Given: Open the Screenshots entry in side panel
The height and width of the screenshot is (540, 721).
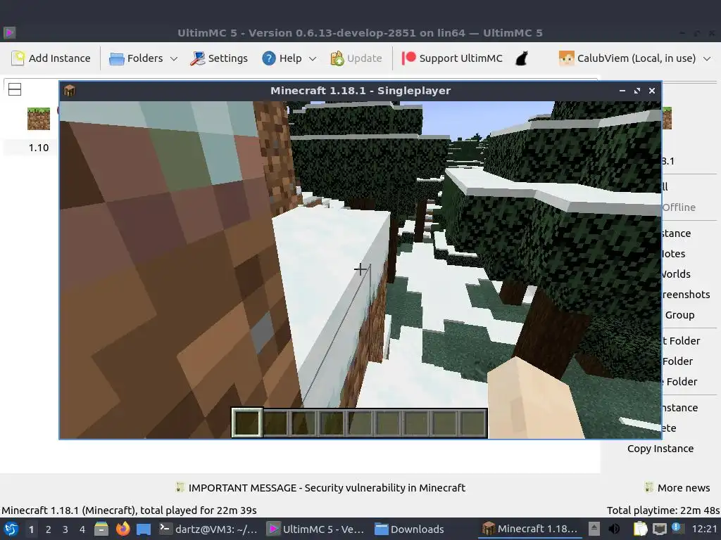Looking at the screenshot, I should click(x=686, y=295).
